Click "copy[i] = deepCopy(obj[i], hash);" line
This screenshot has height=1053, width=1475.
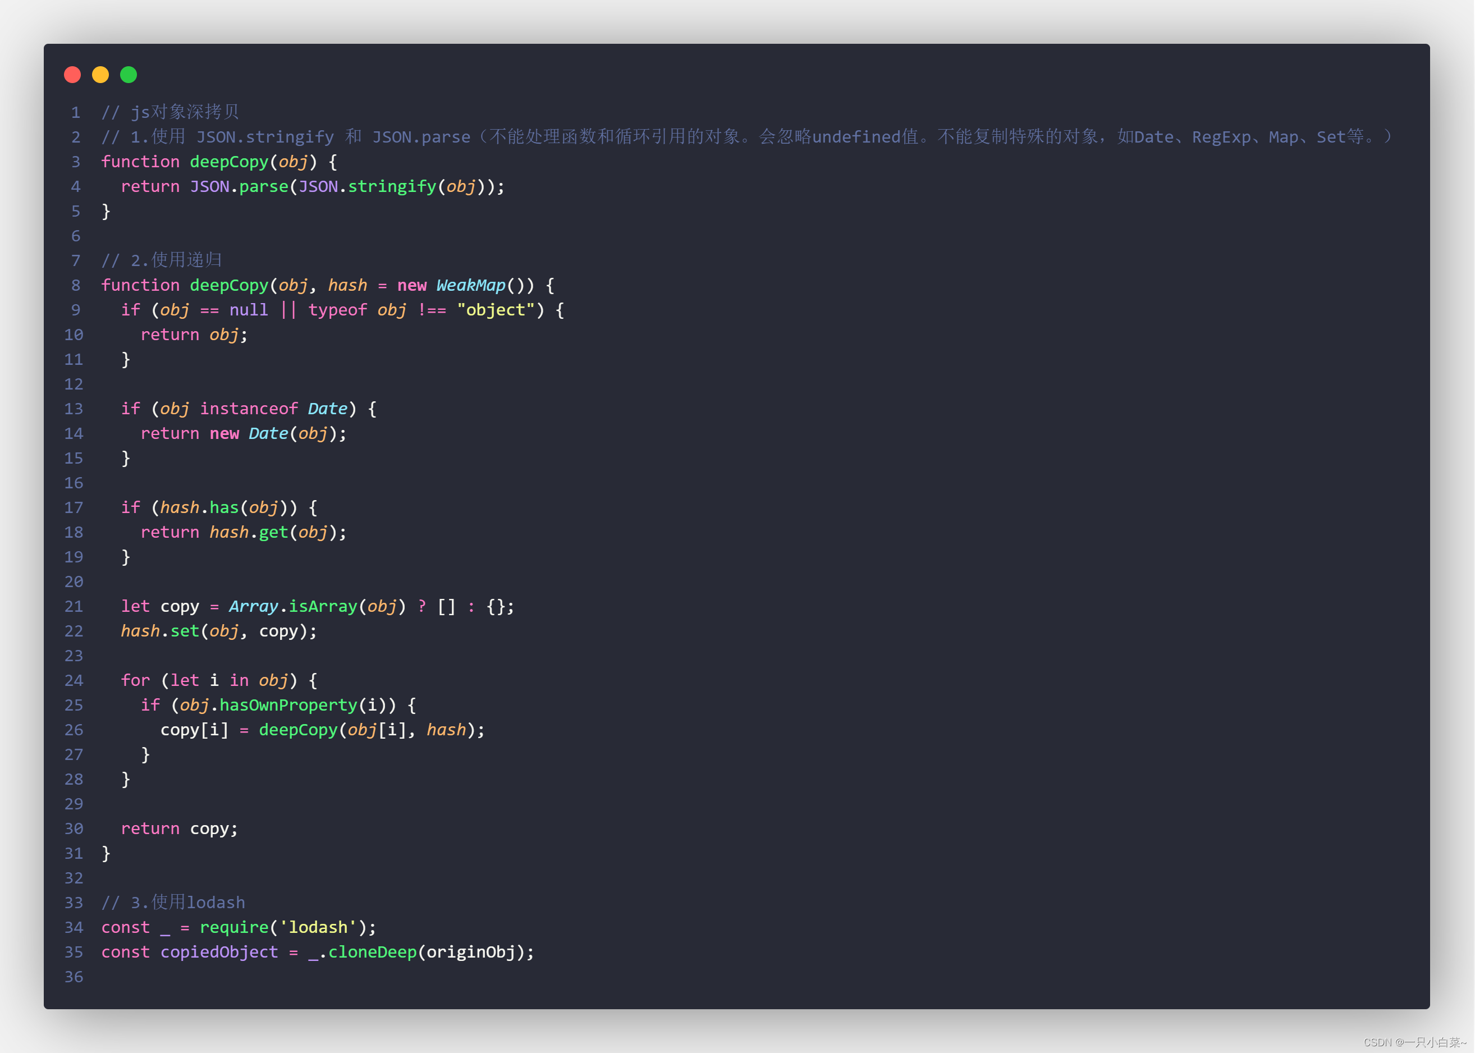click(x=323, y=730)
